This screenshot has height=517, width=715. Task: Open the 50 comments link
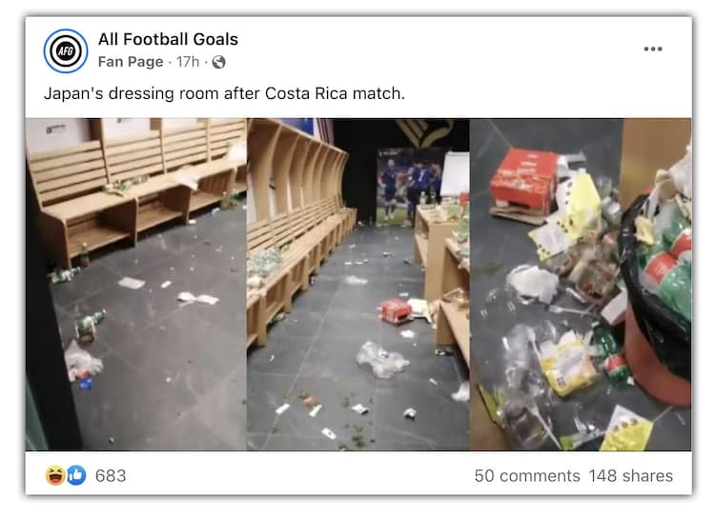[x=526, y=475]
